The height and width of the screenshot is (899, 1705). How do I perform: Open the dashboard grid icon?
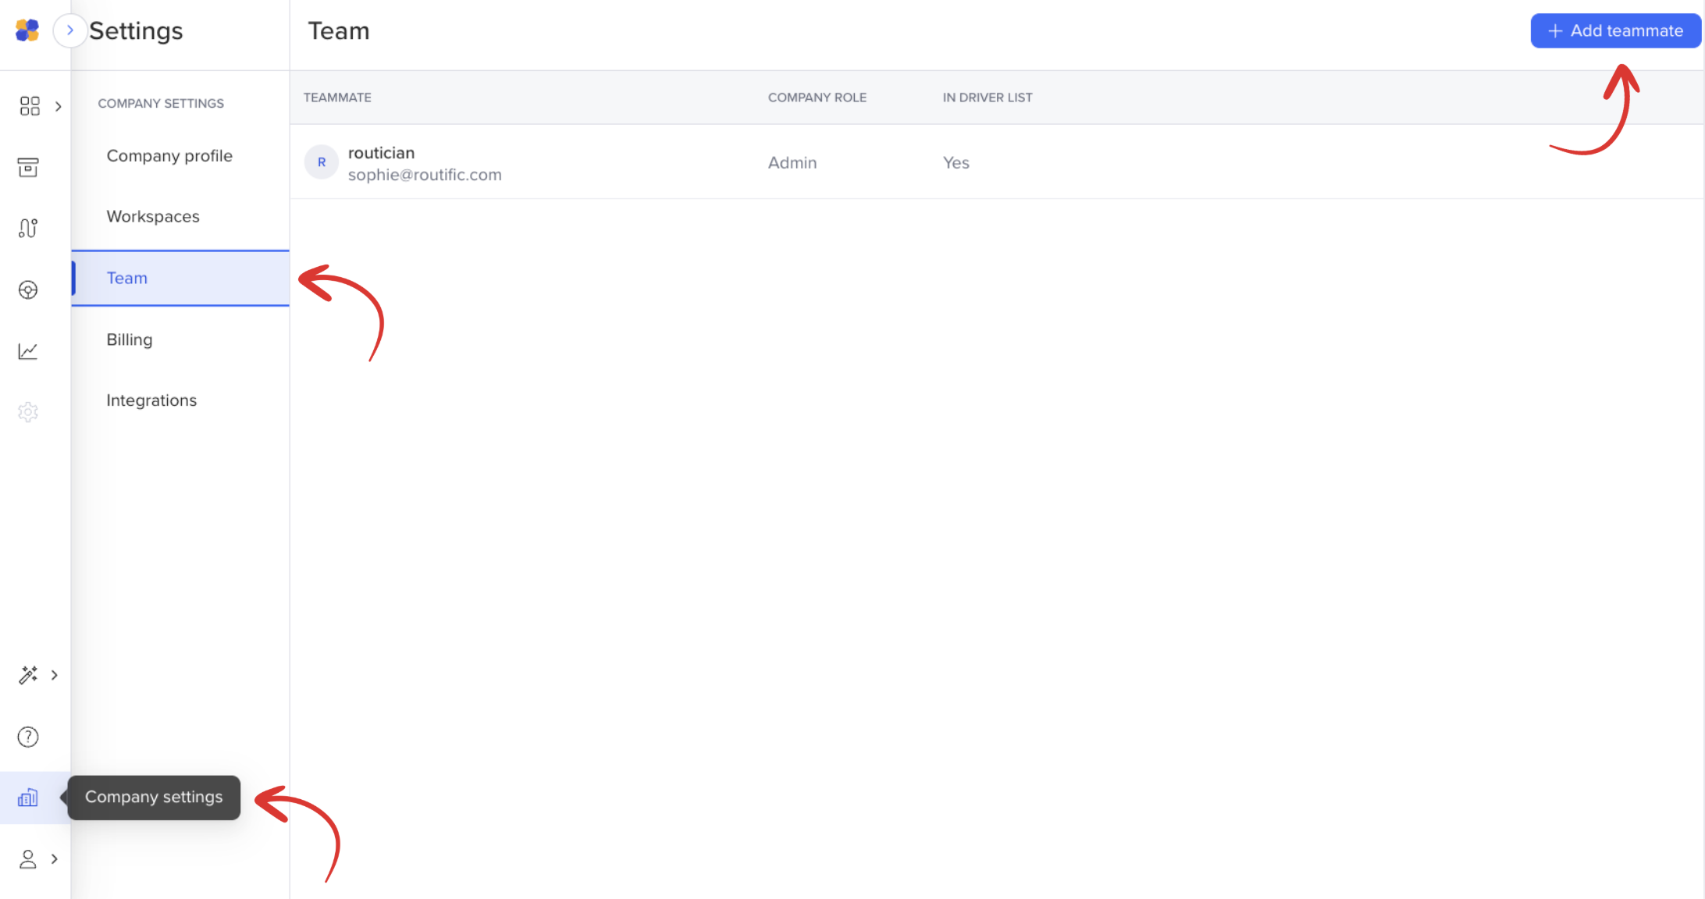pyautogui.click(x=30, y=106)
